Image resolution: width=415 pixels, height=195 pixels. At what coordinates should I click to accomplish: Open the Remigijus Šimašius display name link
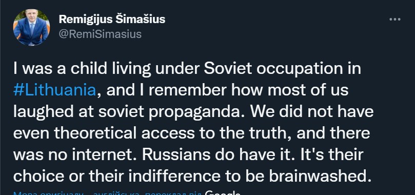tap(112, 19)
